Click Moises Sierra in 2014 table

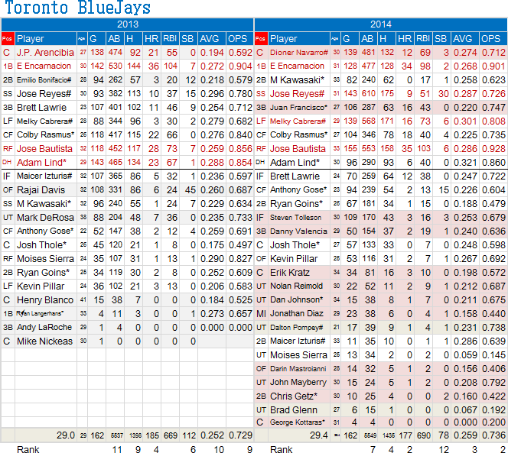(298, 355)
